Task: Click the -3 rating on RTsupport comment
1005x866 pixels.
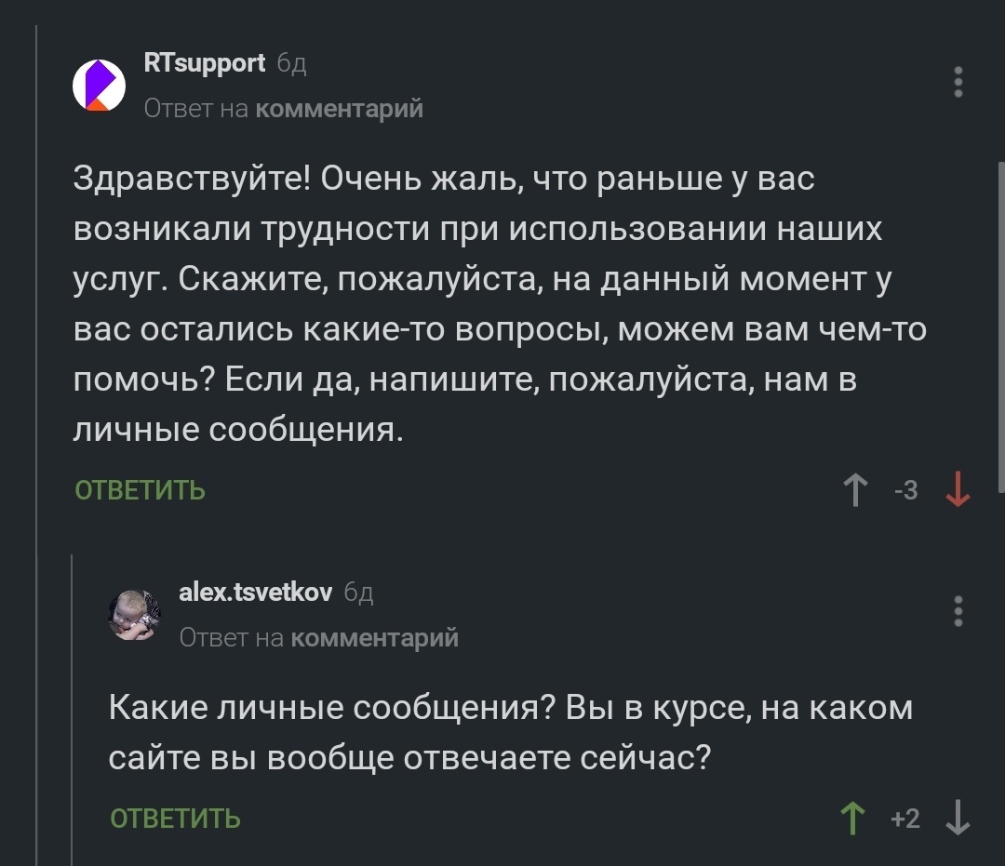Action: coord(905,489)
